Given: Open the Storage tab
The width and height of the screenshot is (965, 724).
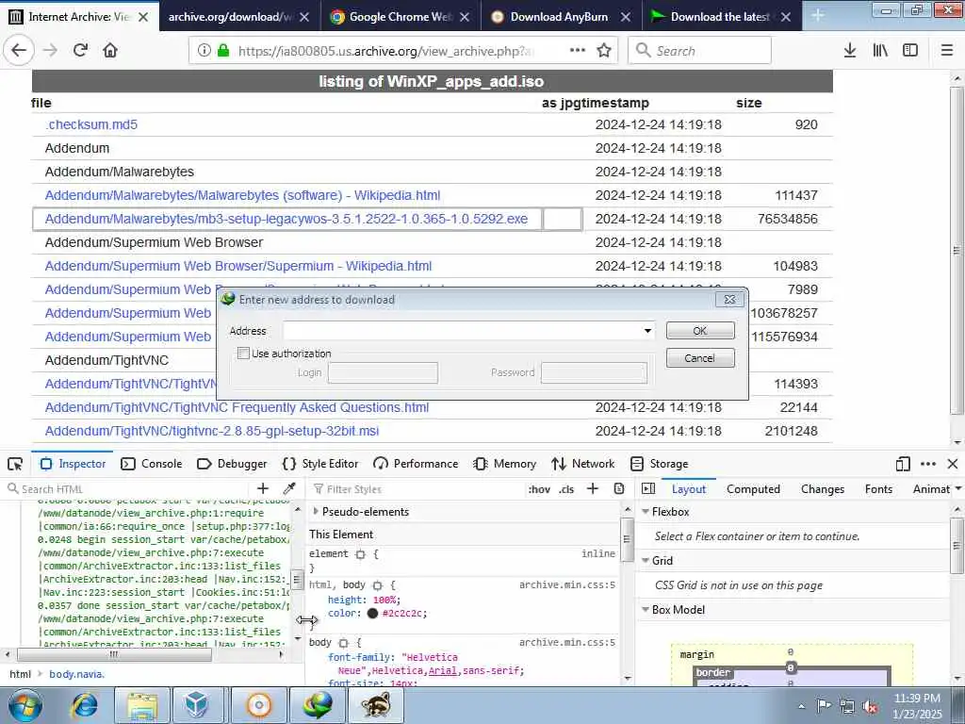Looking at the screenshot, I should click(660, 464).
